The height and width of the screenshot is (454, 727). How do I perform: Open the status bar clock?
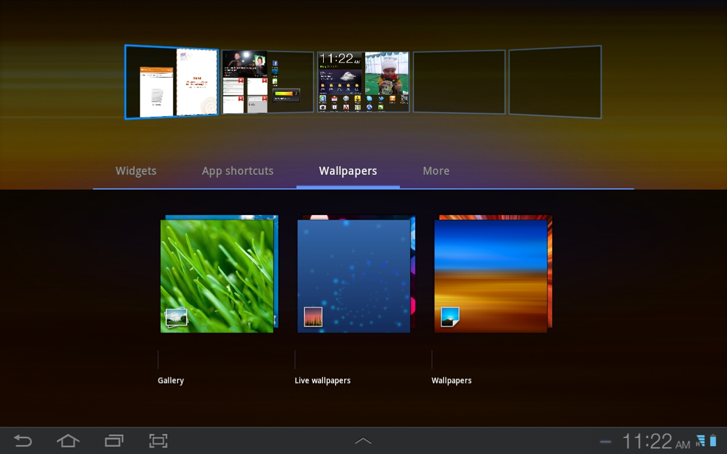655,441
